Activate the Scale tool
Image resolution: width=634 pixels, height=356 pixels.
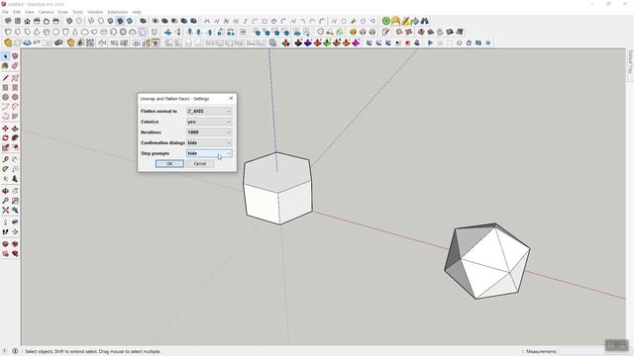point(5,147)
